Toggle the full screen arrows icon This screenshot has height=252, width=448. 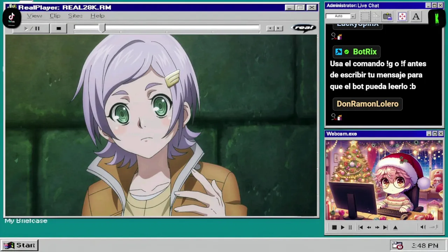click(x=402, y=16)
